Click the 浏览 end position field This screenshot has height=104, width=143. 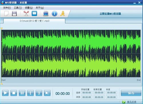(99, 97)
